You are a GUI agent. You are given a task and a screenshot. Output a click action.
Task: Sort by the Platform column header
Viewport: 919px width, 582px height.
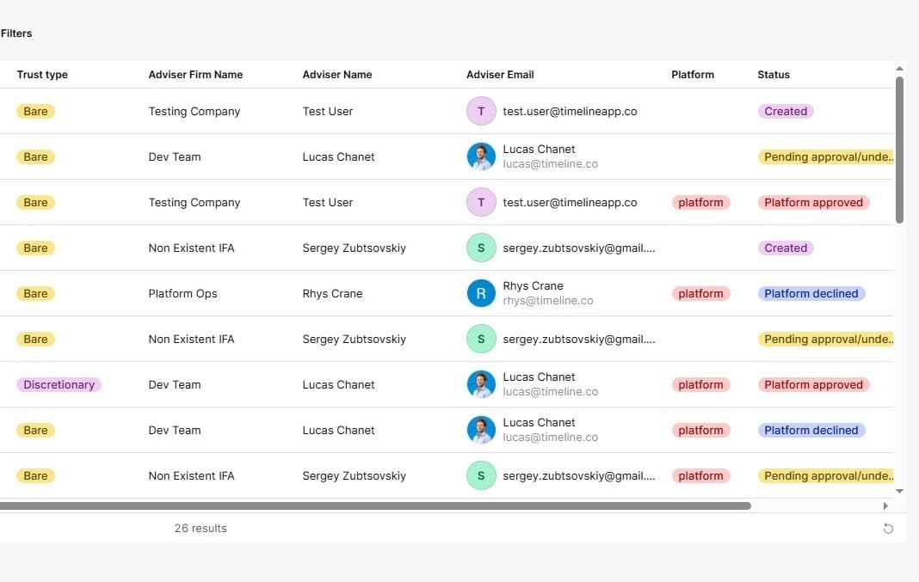(692, 74)
